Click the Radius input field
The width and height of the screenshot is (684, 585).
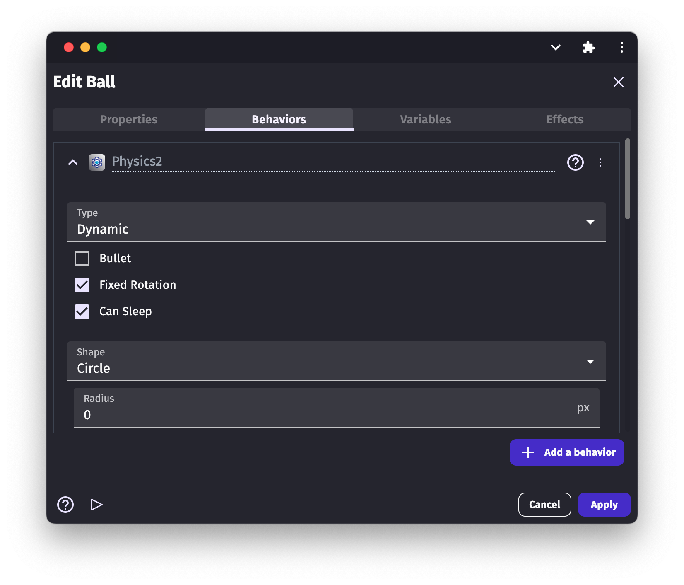[x=327, y=414]
